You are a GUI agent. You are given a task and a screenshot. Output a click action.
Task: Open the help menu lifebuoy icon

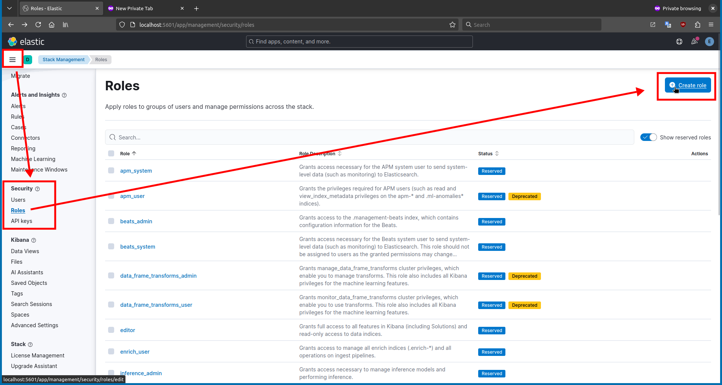click(x=679, y=42)
